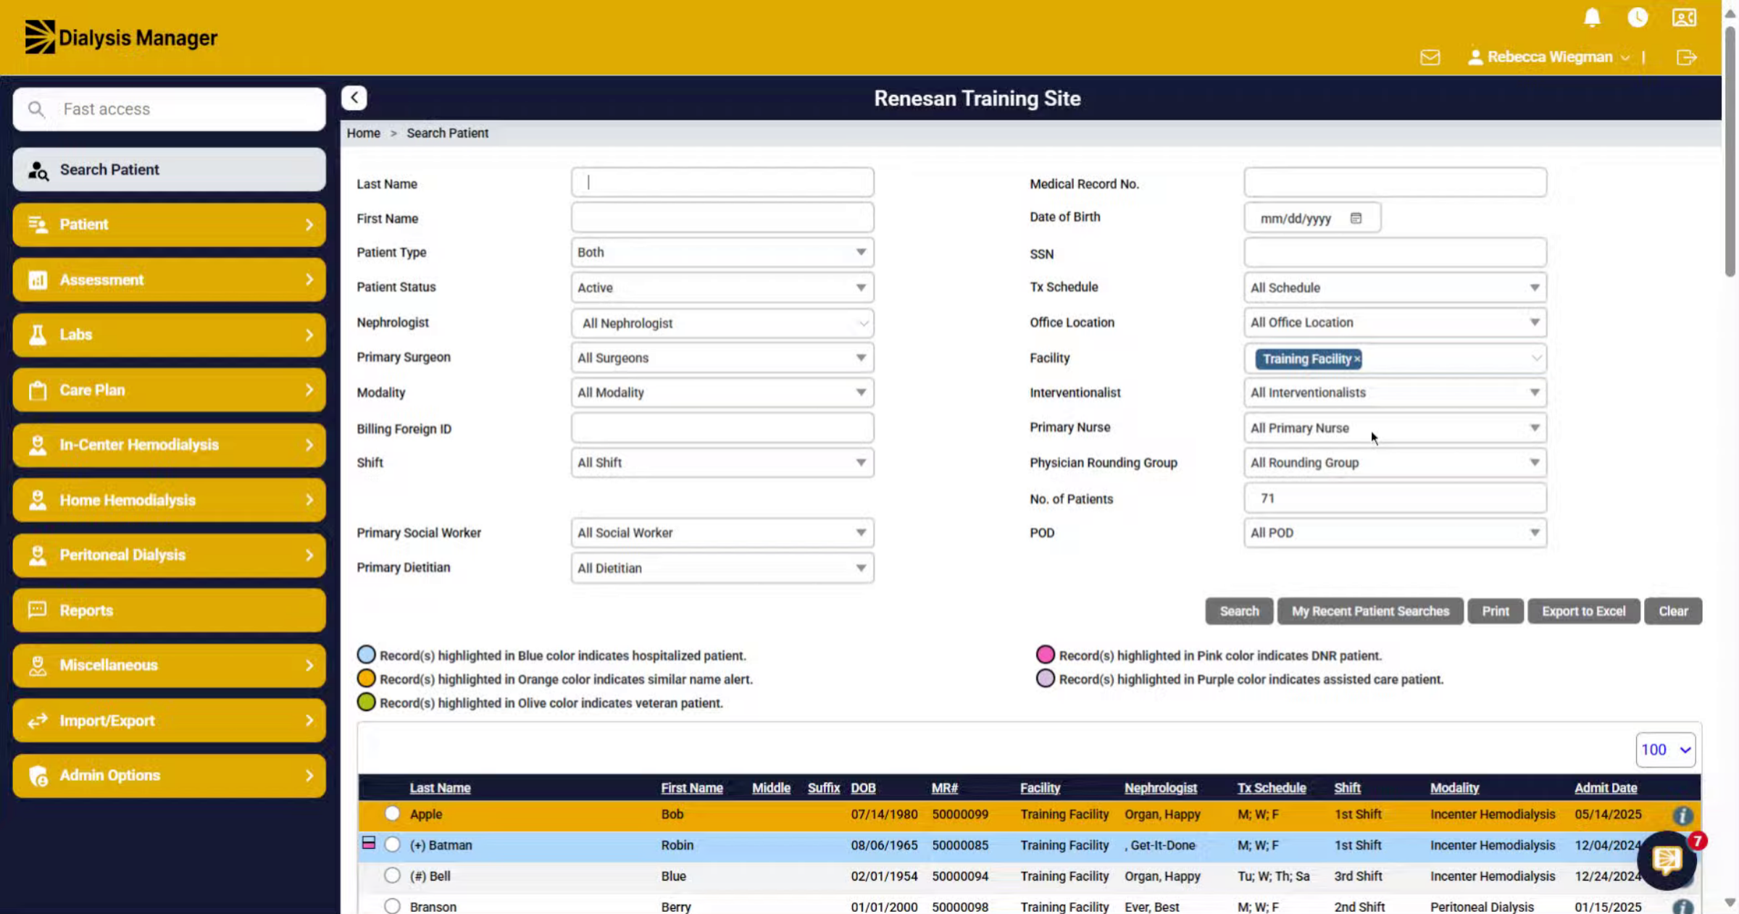Screen dimensions: 1739x914
Task: Open the Search Patient sidebar item
Action: click(169, 169)
